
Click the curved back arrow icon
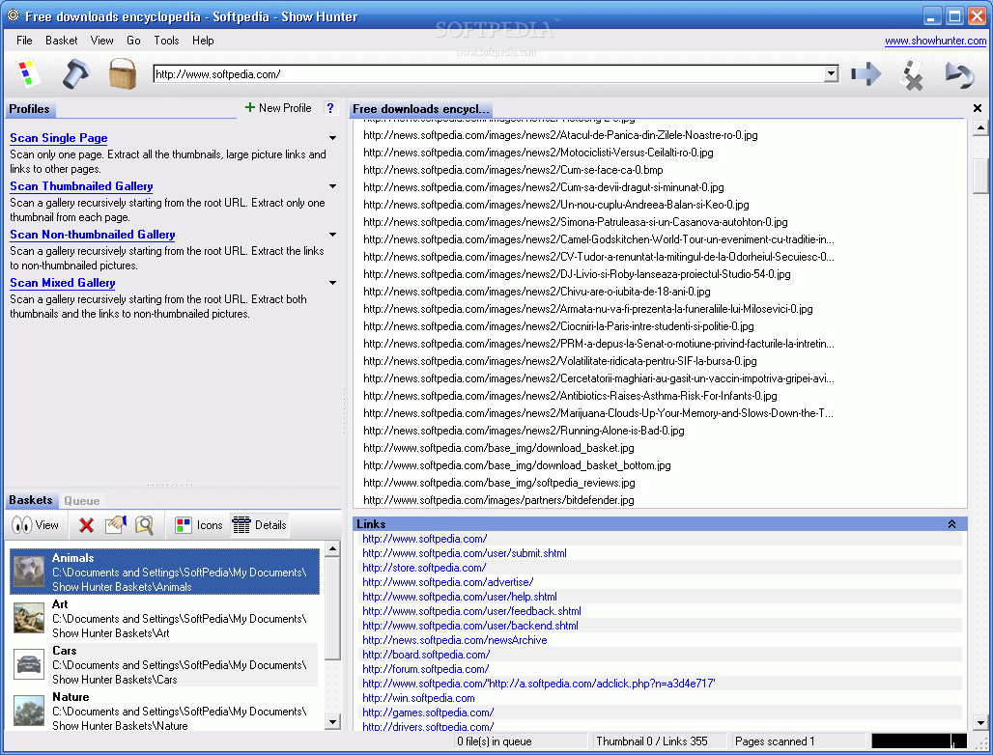tap(959, 75)
